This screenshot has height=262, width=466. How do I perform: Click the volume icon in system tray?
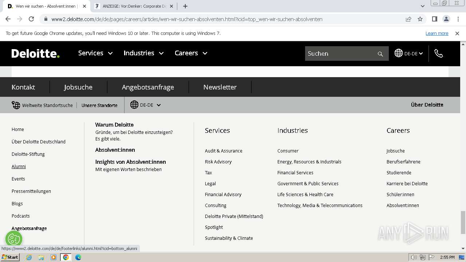(414, 257)
